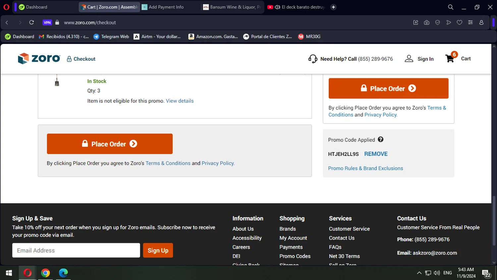The height and width of the screenshot is (280, 497).
Task: Open Portal de Clientes bookmark
Action: (268, 36)
